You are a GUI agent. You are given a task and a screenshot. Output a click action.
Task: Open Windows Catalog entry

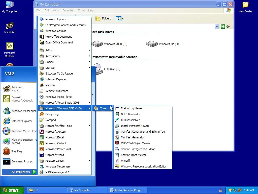(64, 31)
